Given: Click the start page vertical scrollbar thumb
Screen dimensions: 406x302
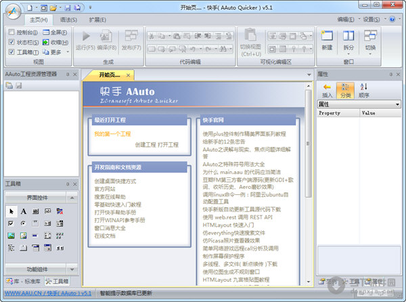Looking at the screenshot, I should [308, 144].
